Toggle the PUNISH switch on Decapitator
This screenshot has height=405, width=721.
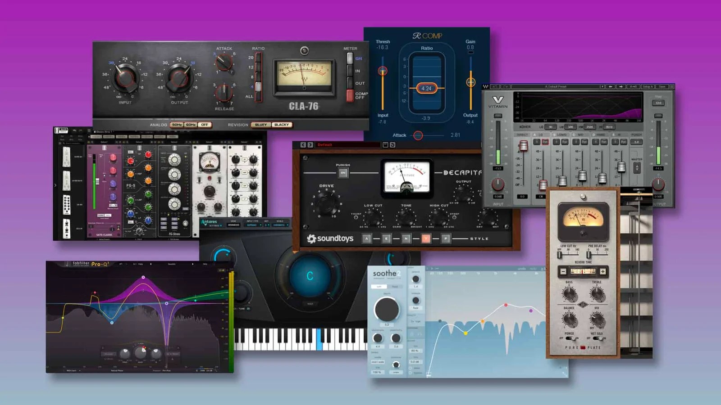(x=343, y=172)
